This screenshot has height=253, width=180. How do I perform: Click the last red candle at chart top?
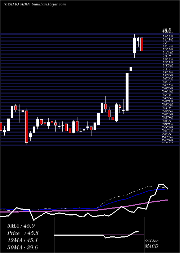coord(142,44)
